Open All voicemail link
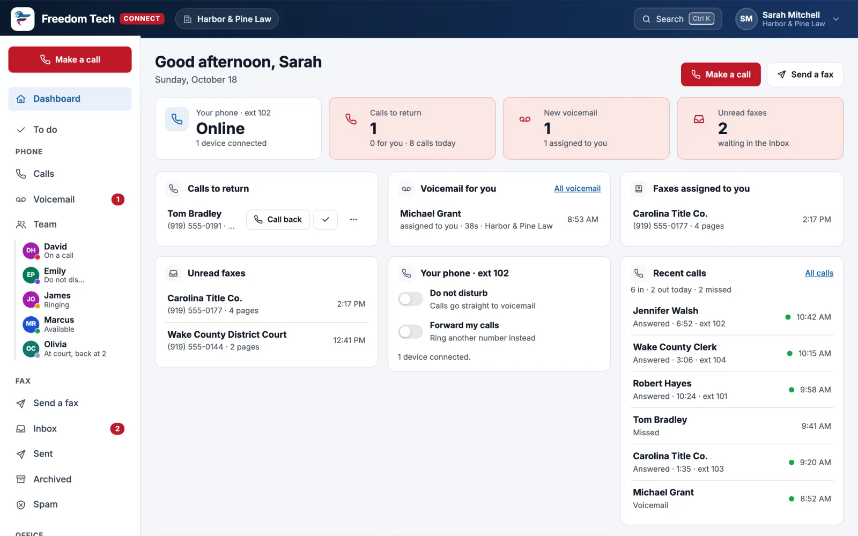The width and height of the screenshot is (858, 536). [577, 189]
